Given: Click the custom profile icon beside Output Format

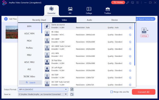Looking at the screenshot, I should (72, 89).
